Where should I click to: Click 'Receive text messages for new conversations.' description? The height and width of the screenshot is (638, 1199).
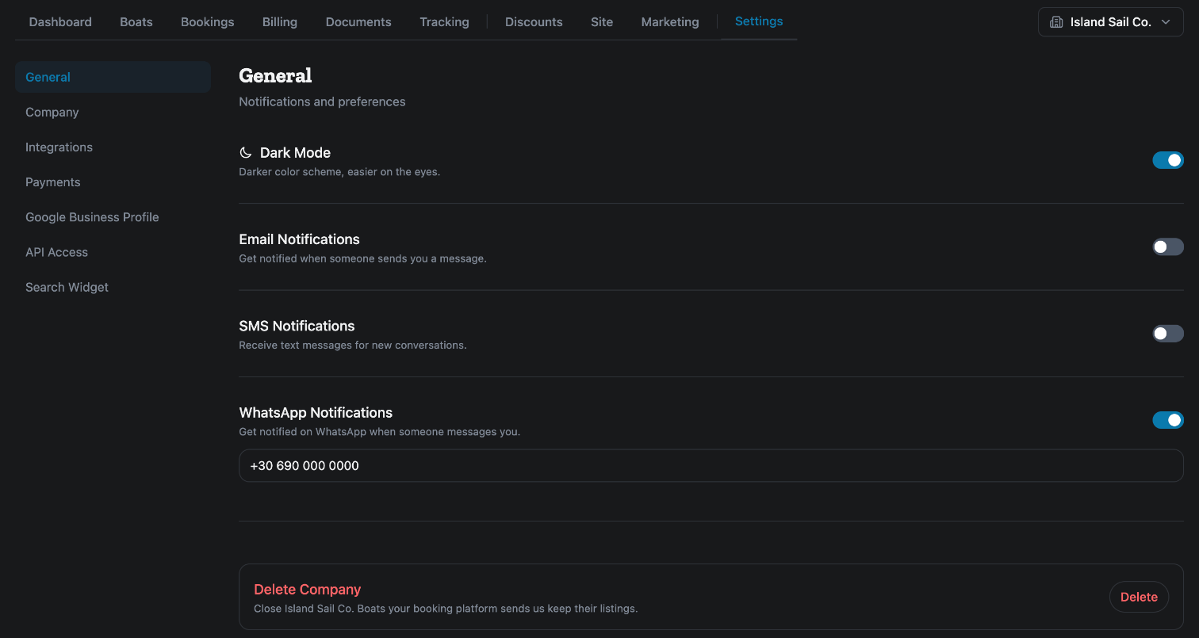point(353,346)
